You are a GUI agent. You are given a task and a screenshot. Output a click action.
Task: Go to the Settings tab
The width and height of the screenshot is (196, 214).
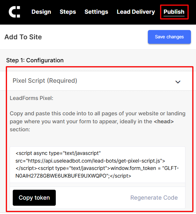[96, 12]
